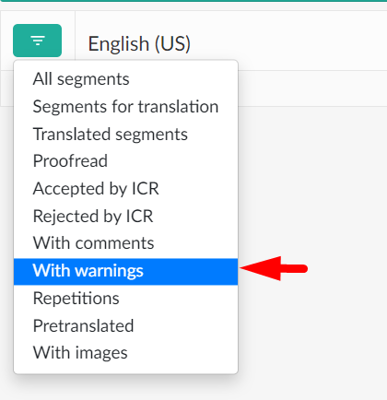Select the All segments filter option
The width and height of the screenshot is (387, 400).
click(x=125, y=79)
